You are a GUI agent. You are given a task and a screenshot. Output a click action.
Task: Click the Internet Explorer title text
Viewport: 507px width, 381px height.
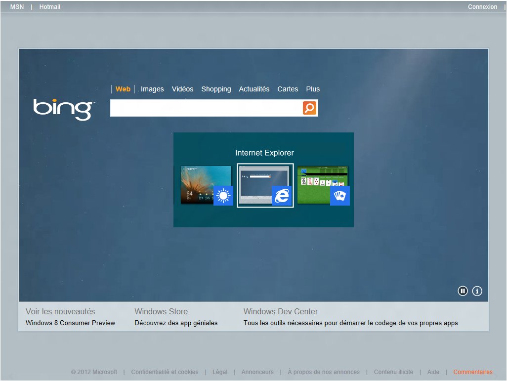(264, 153)
